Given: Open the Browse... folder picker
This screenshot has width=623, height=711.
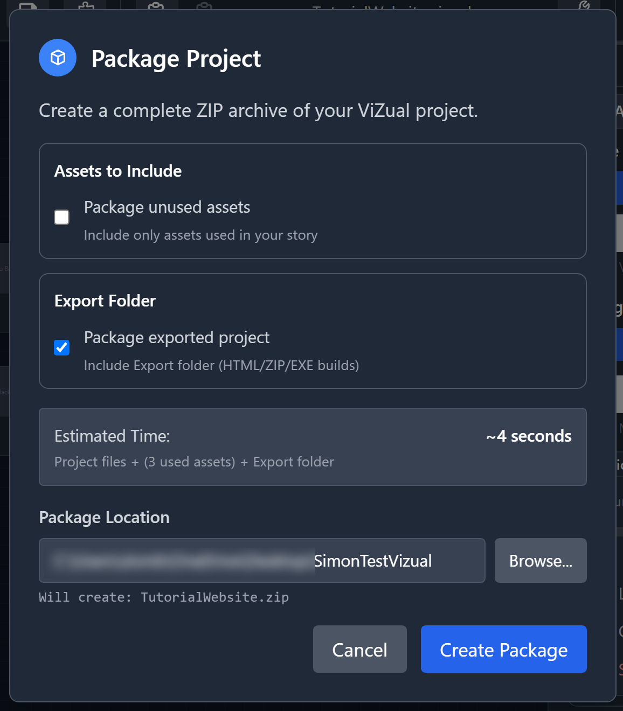Looking at the screenshot, I should pos(540,561).
